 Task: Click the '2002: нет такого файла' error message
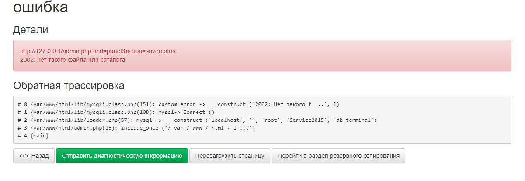pyautogui.click(x=73, y=60)
